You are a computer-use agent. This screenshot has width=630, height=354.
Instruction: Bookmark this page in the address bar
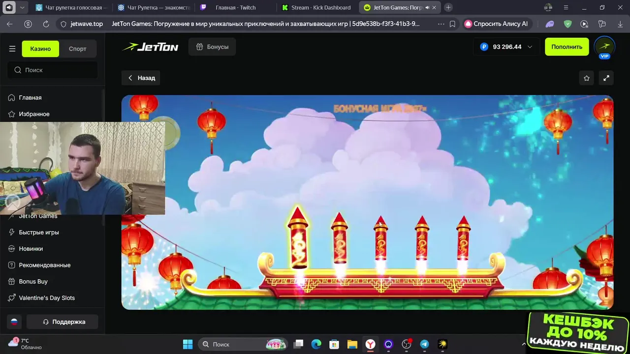(452, 24)
